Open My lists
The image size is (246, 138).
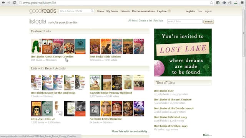coord(158,20)
